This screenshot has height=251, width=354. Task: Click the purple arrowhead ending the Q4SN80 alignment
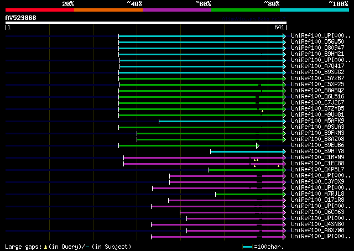[x=284, y=225]
